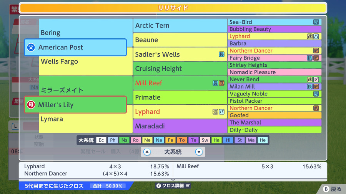Select the Ma lineage swatch
The width and height of the screenshot is (346, 194).
click(251, 140)
